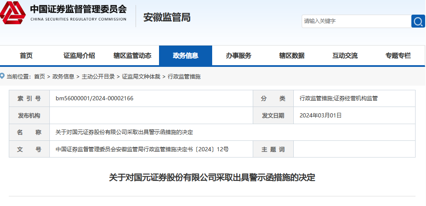Select the highlighted 政务信息 tab
The height and width of the screenshot is (206, 426).
[x=185, y=56]
